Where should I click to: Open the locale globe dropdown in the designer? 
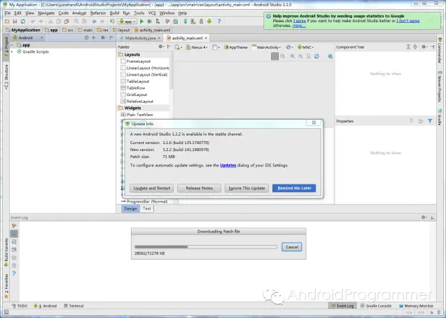click(x=289, y=47)
